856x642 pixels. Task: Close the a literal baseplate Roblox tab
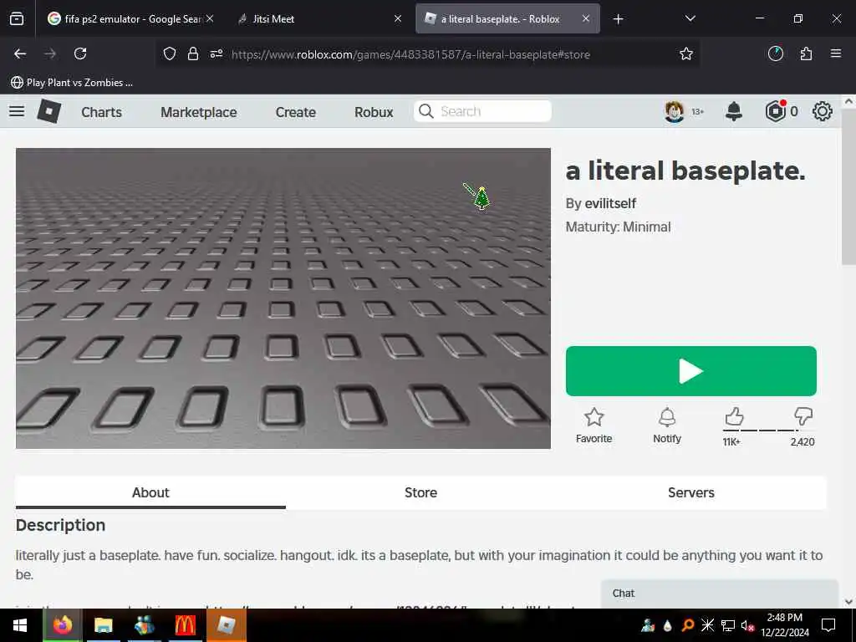586,19
